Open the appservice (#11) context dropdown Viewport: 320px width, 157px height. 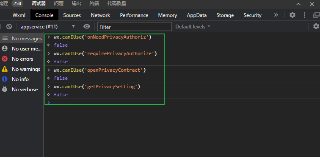coord(48,27)
